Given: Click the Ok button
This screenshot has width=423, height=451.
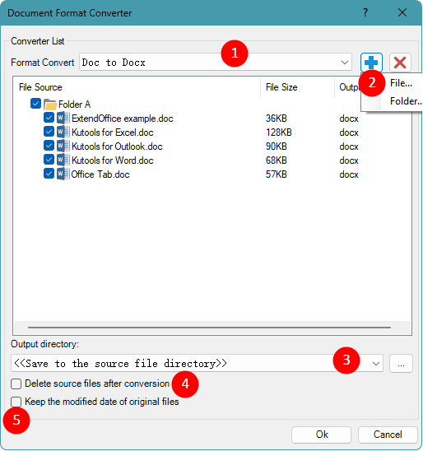Looking at the screenshot, I should point(321,435).
